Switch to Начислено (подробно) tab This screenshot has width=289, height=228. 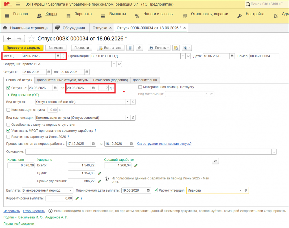coord(110,80)
